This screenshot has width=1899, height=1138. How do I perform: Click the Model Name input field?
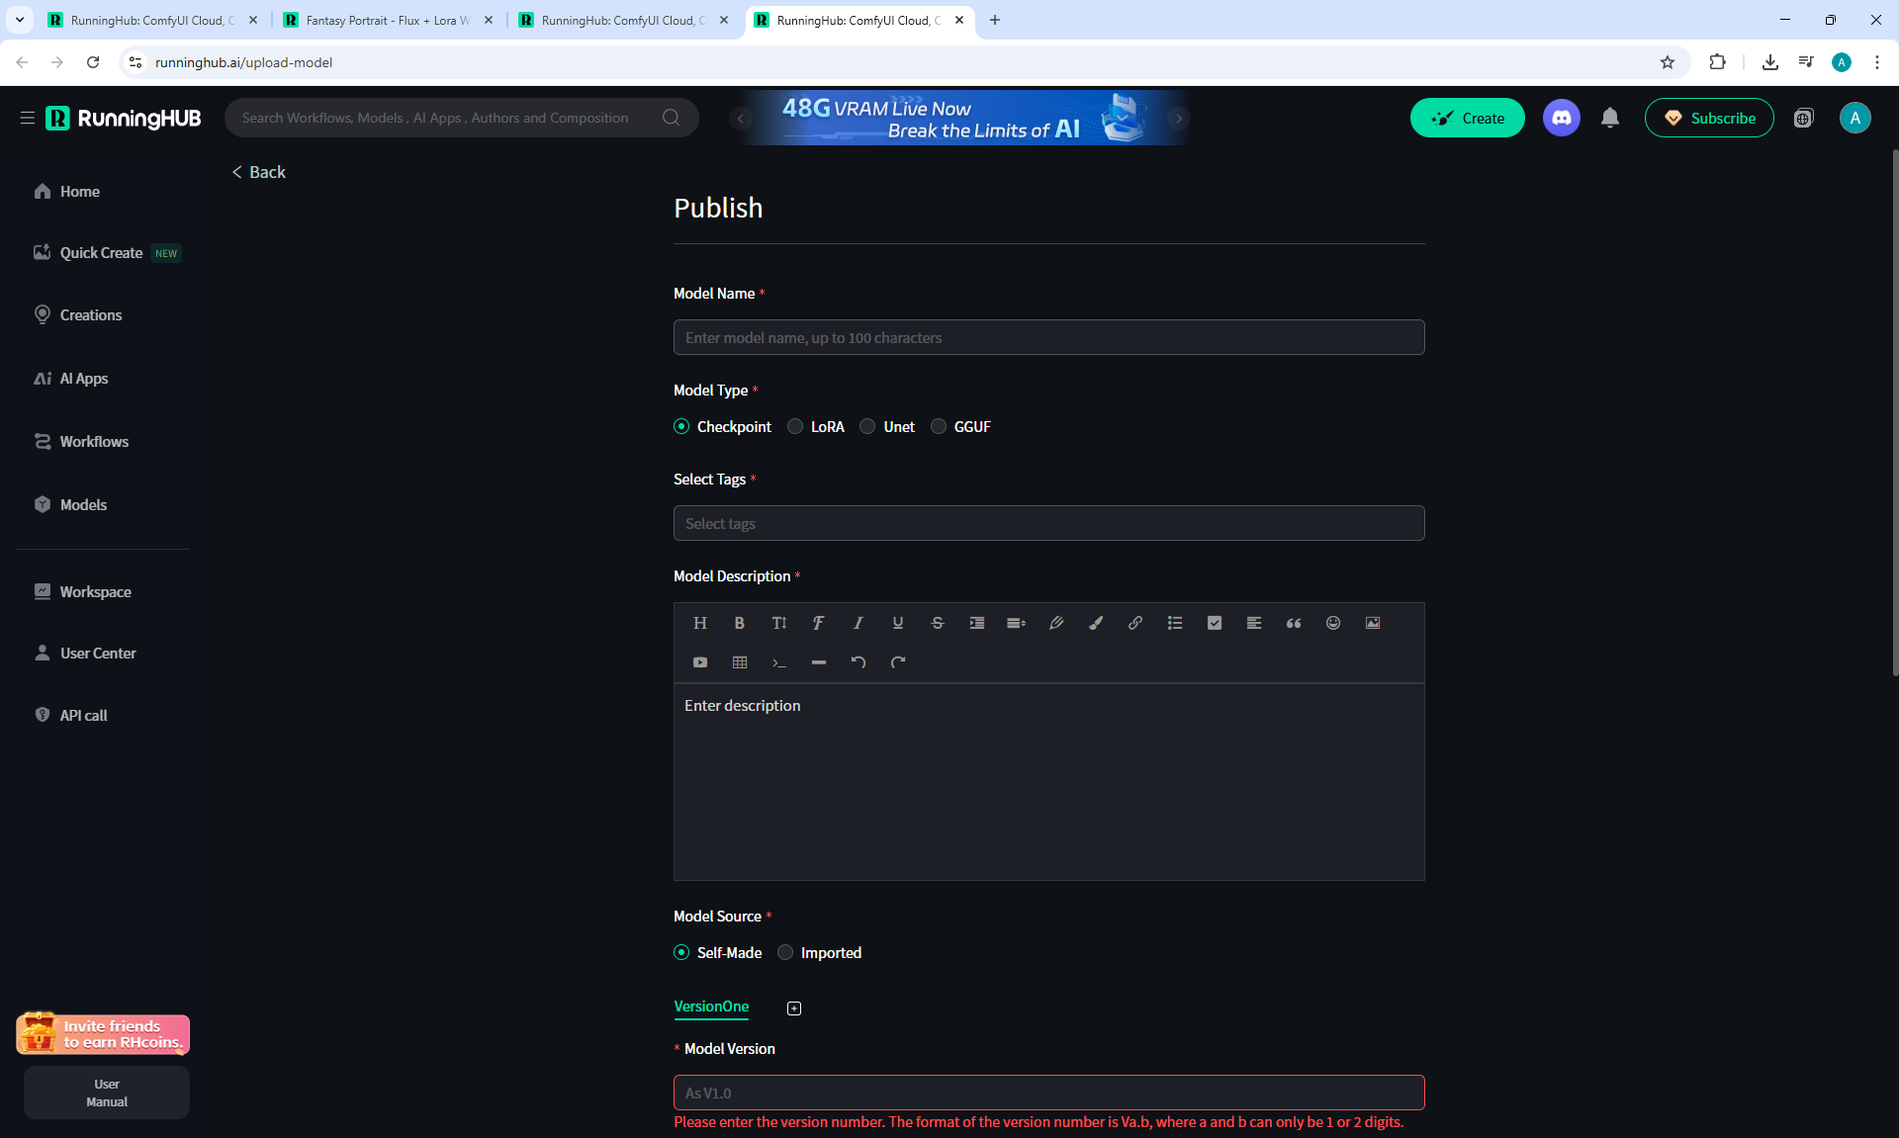pos(1048,338)
